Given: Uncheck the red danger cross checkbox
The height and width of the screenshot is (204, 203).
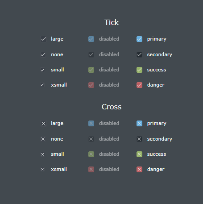Looking at the screenshot, I should [x=139, y=170].
